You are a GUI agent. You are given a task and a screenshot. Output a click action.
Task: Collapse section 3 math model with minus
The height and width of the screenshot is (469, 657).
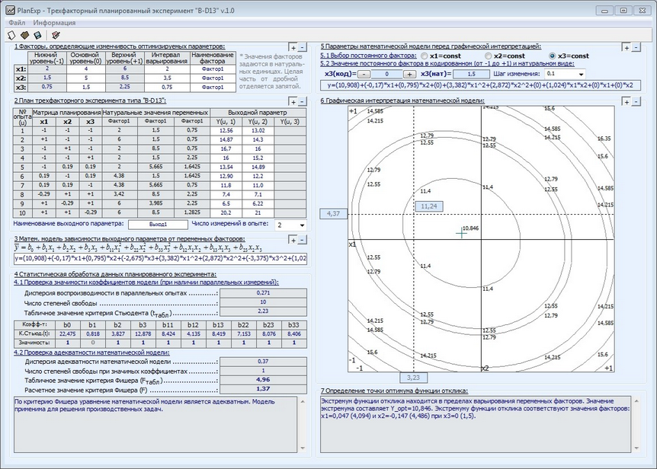click(x=303, y=239)
